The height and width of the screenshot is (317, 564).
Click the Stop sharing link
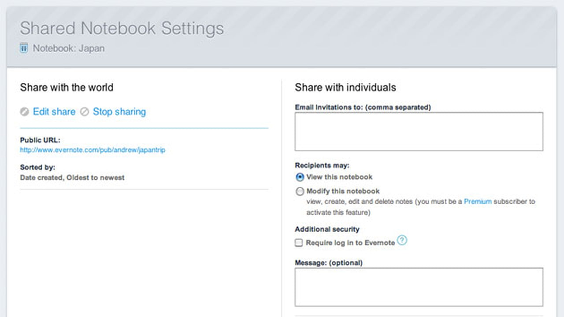tap(119, 112)
